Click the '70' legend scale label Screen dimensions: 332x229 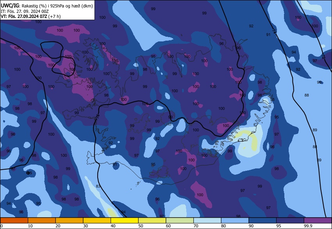pyautogui.click(x=196, y=226)
